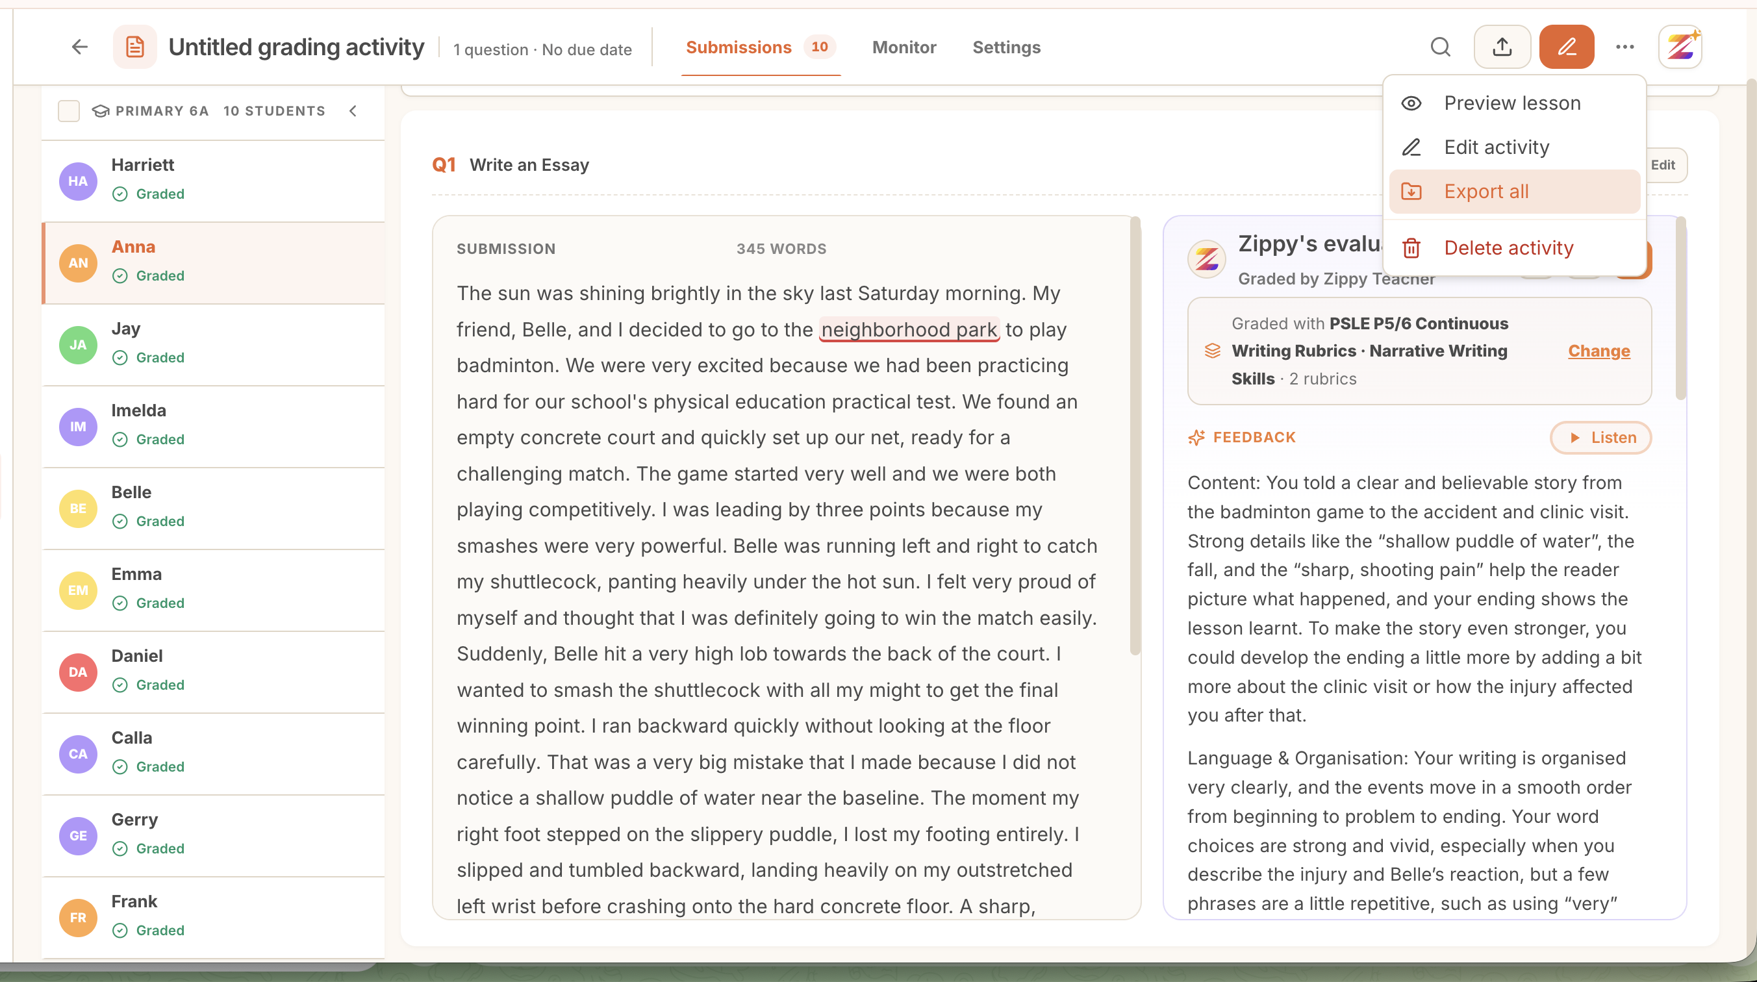This screenshot has width=1757, height=982.
Task: Open Harriett's submission
Action: [214, 181]
